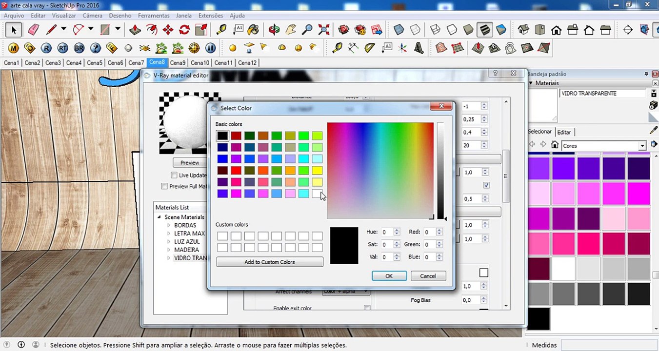Open pencil line tool dropdown arrow
This screenshot has width=659, height=351.
[x=63, y=29]
